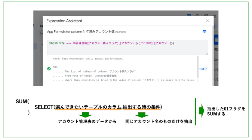Click the "SELECT(選んできたいテーブルのカラム,抽出する時の条件)" text
Viewport: 252px width, 140px height.
(x=98, y=107)
